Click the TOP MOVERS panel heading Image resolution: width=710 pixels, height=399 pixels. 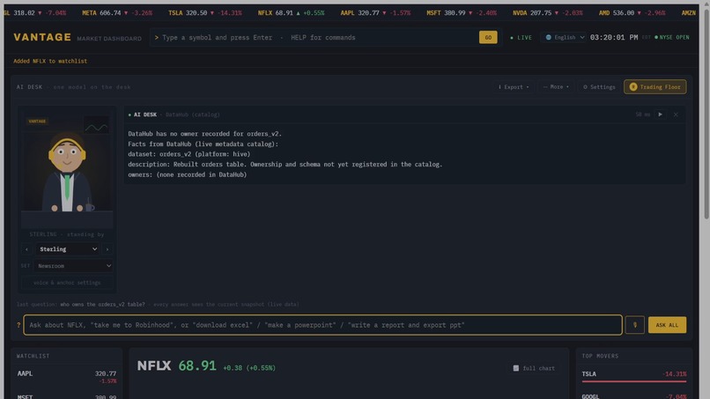600,356
